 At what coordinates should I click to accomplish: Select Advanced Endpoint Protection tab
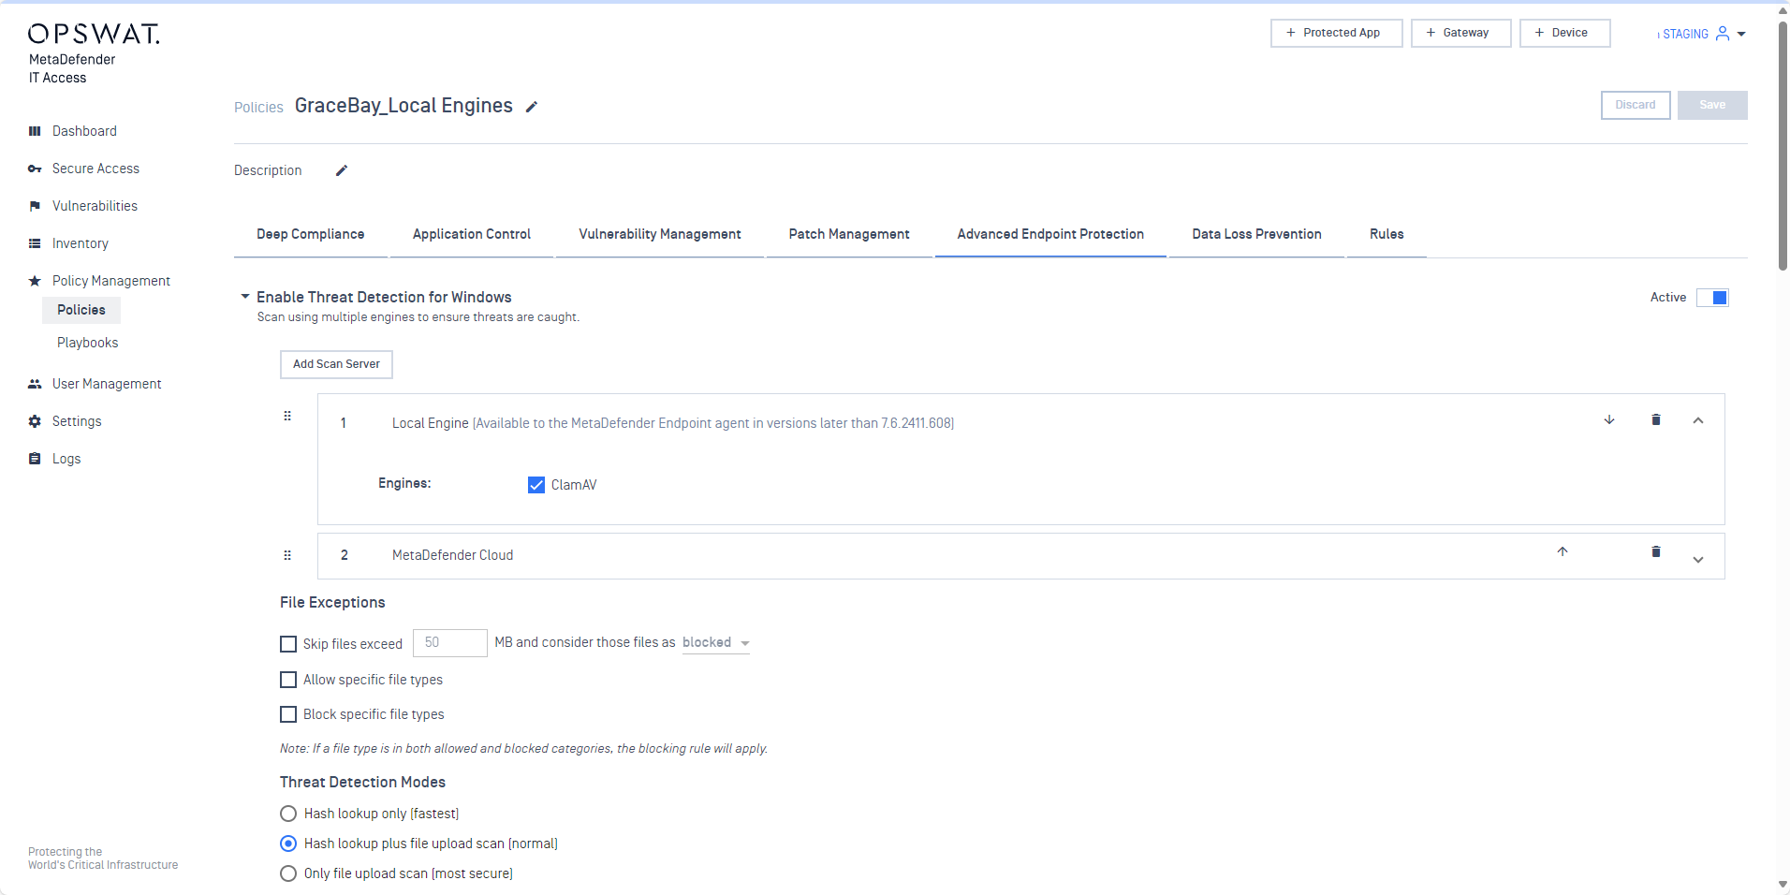[x=1050, y=234]
